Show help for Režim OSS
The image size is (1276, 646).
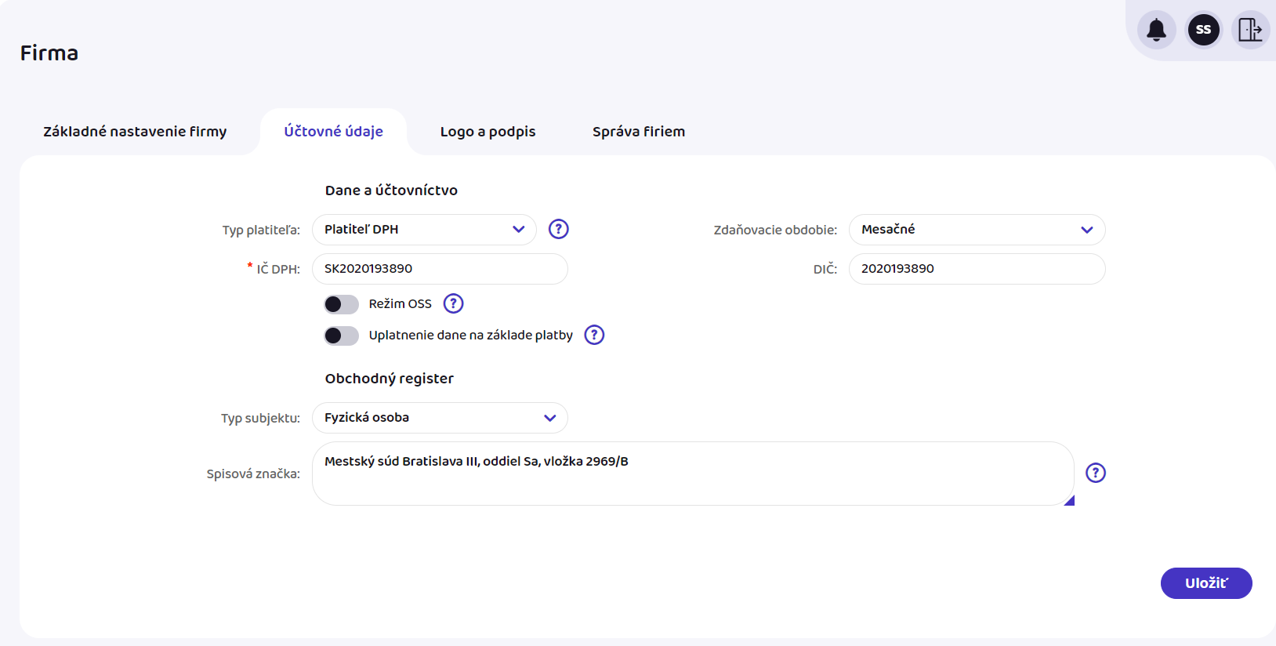[x=453, y=303]
